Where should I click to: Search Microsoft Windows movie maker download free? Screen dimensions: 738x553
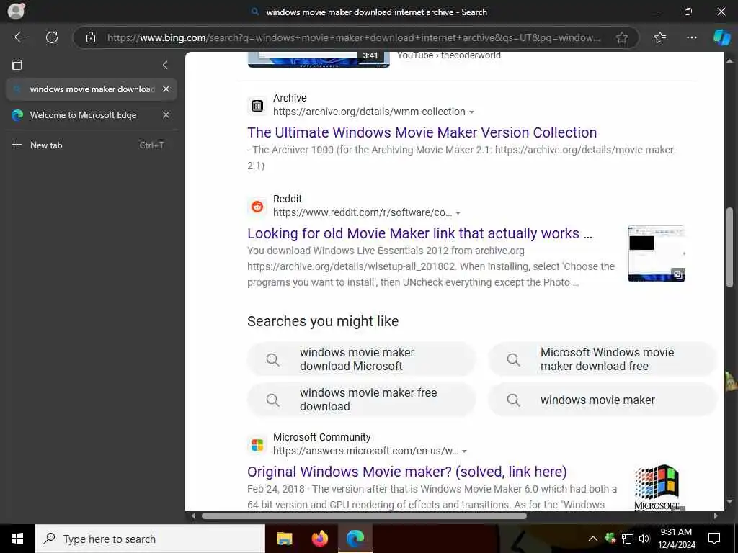coord(602,359)
